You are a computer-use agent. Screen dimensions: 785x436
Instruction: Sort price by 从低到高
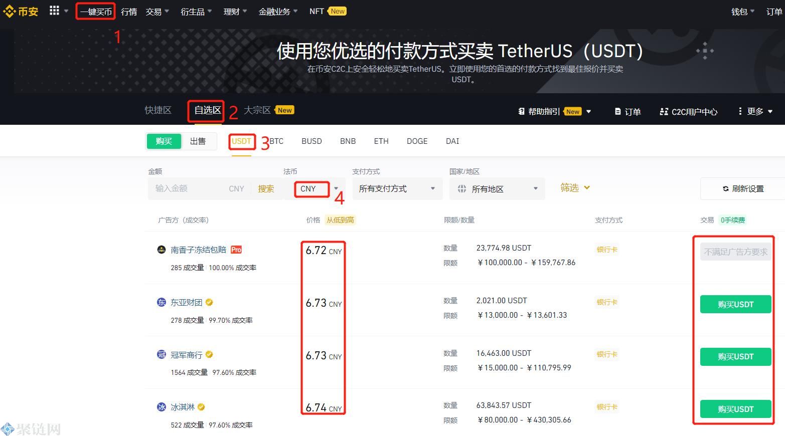(341, 220)
